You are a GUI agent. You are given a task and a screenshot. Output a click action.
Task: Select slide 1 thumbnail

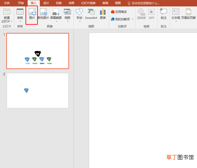coord(38,51)
